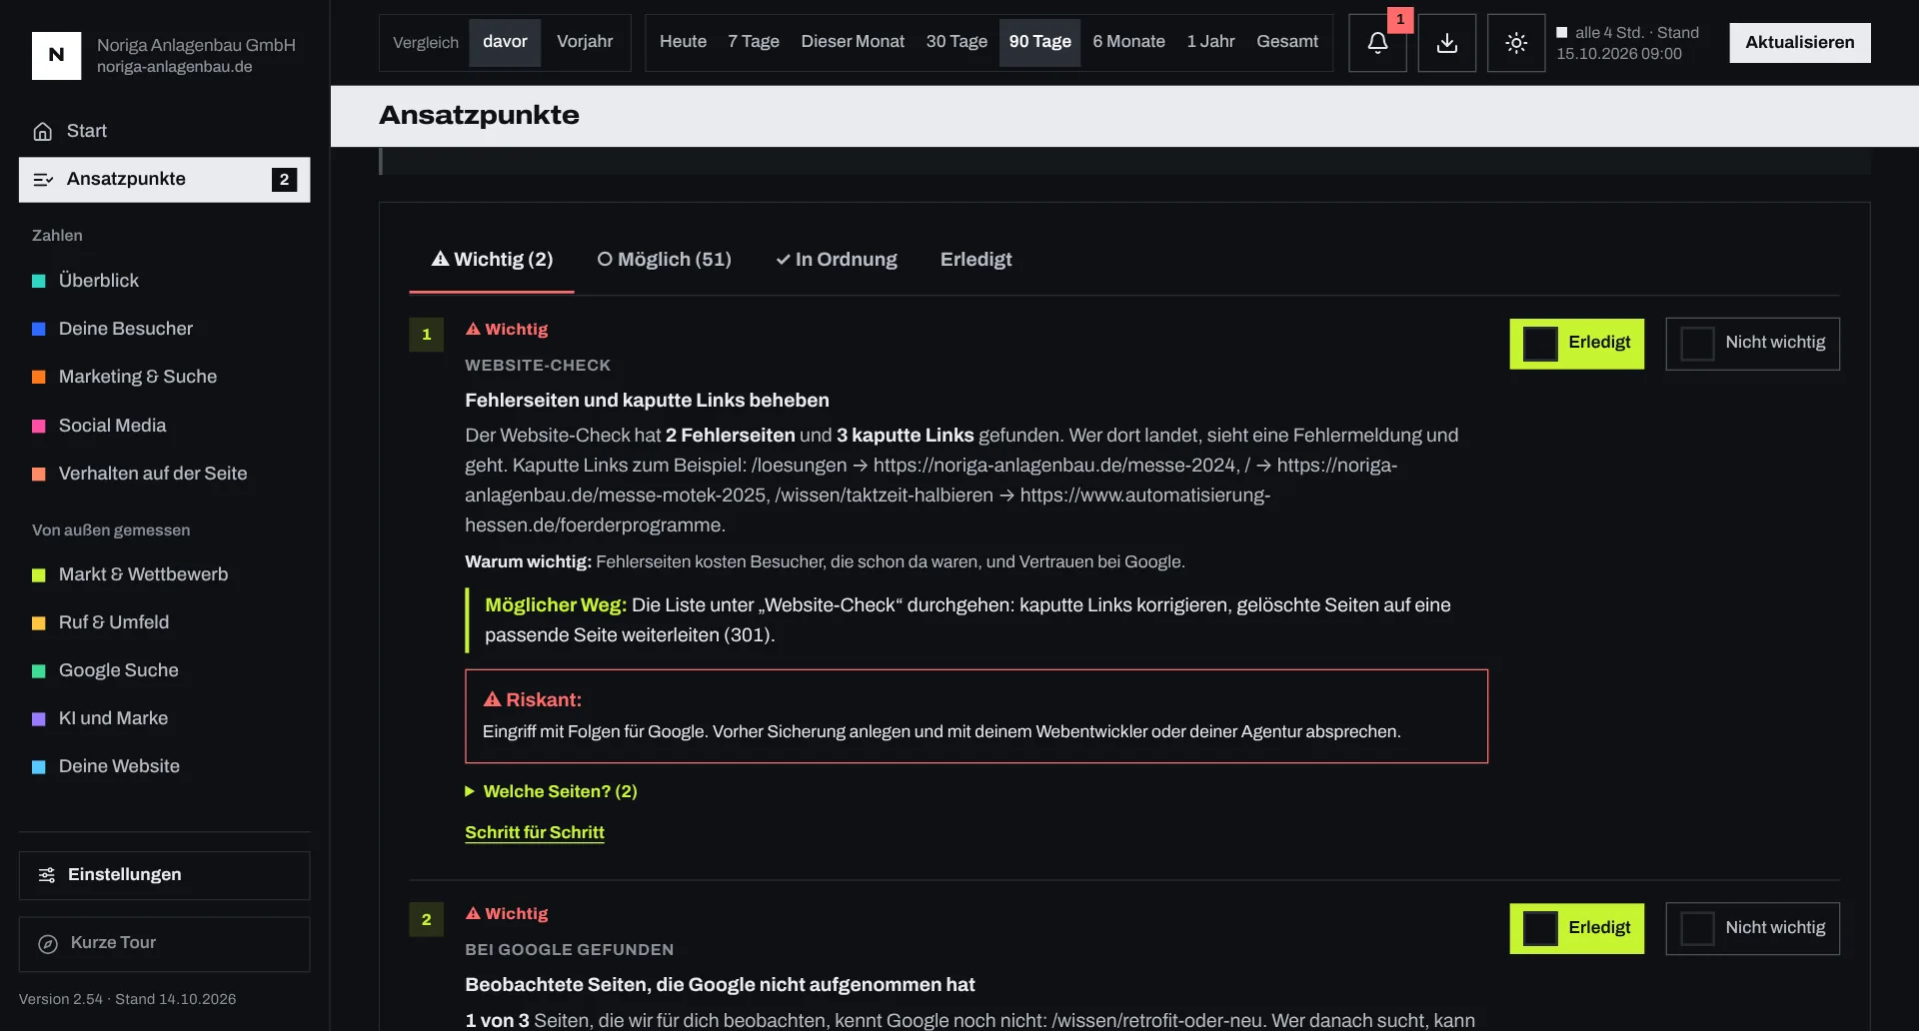This screenshot has height=1031, width=1919.
Task: Select the Gesamt time range
Action: click(x=1287, y=42)
